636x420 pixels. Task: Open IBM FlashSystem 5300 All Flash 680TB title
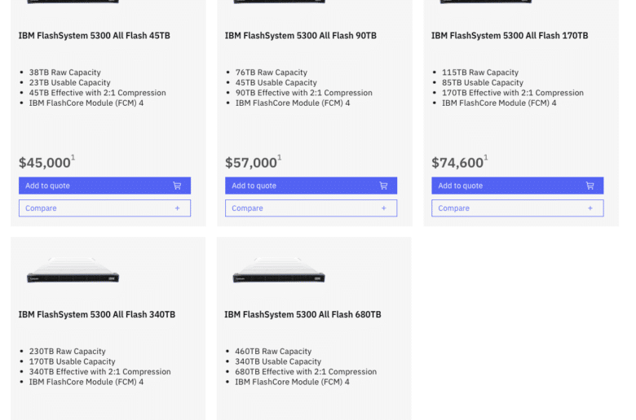(303, 315)
